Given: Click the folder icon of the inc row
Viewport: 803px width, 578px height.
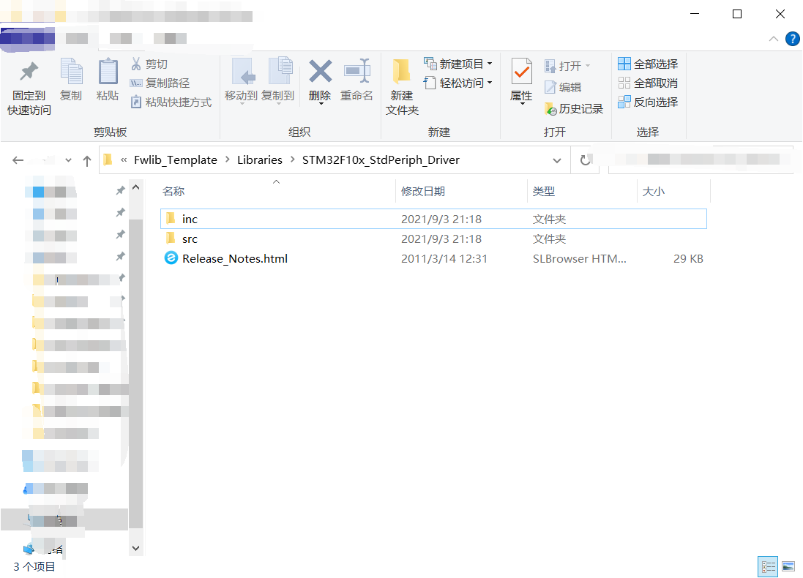Looking at the screenshot, I should [x=171, y=219].
